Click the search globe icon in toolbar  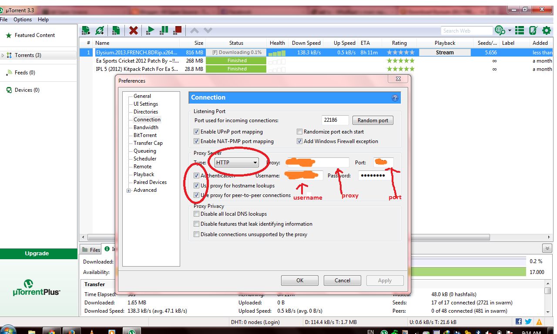500,30
